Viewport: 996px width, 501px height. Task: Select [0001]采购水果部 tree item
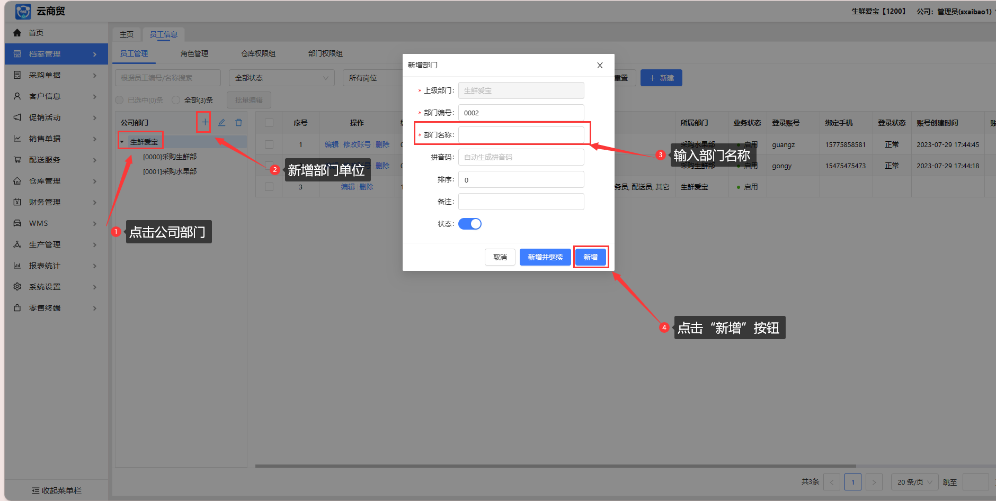click(170, 171)
